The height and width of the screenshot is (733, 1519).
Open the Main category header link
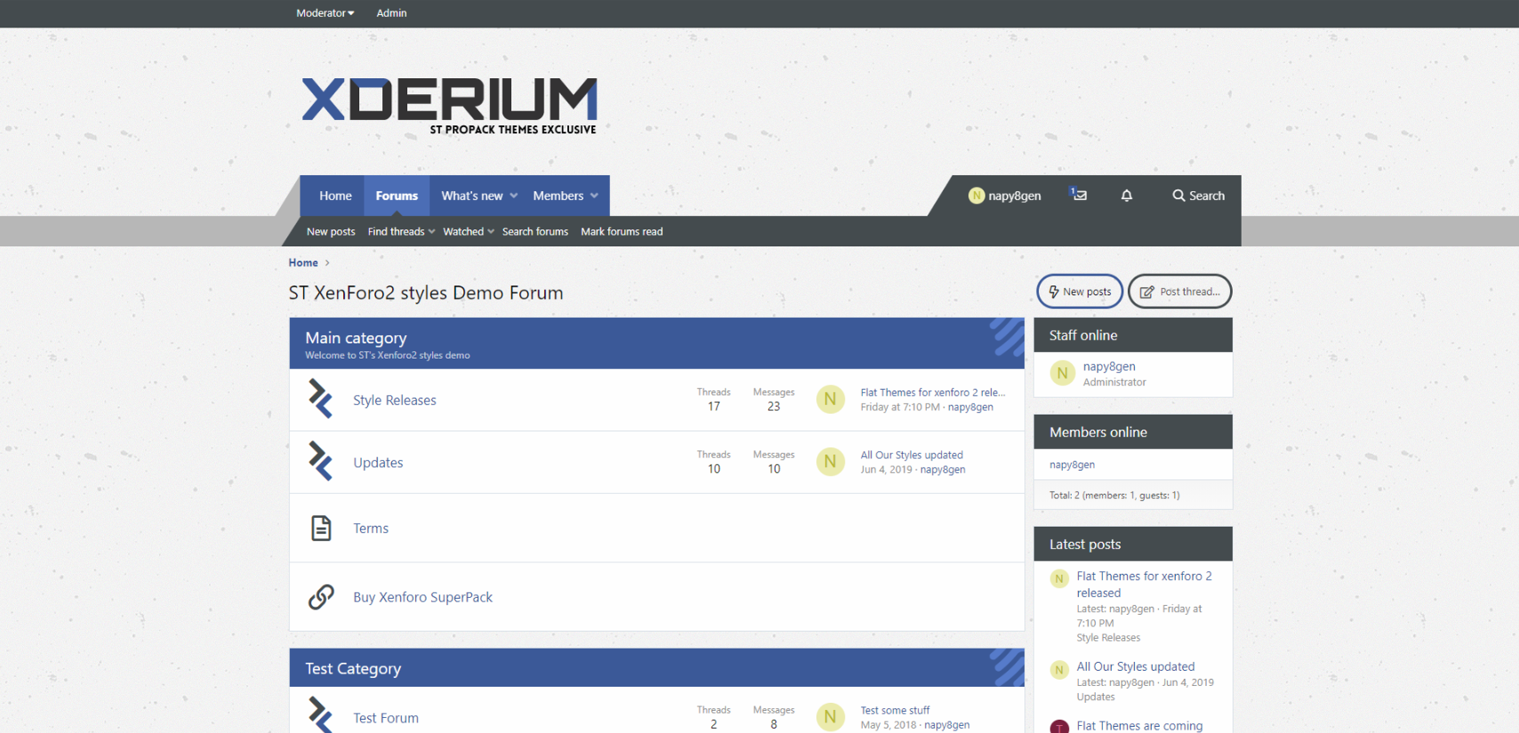(x=356, y=338)
